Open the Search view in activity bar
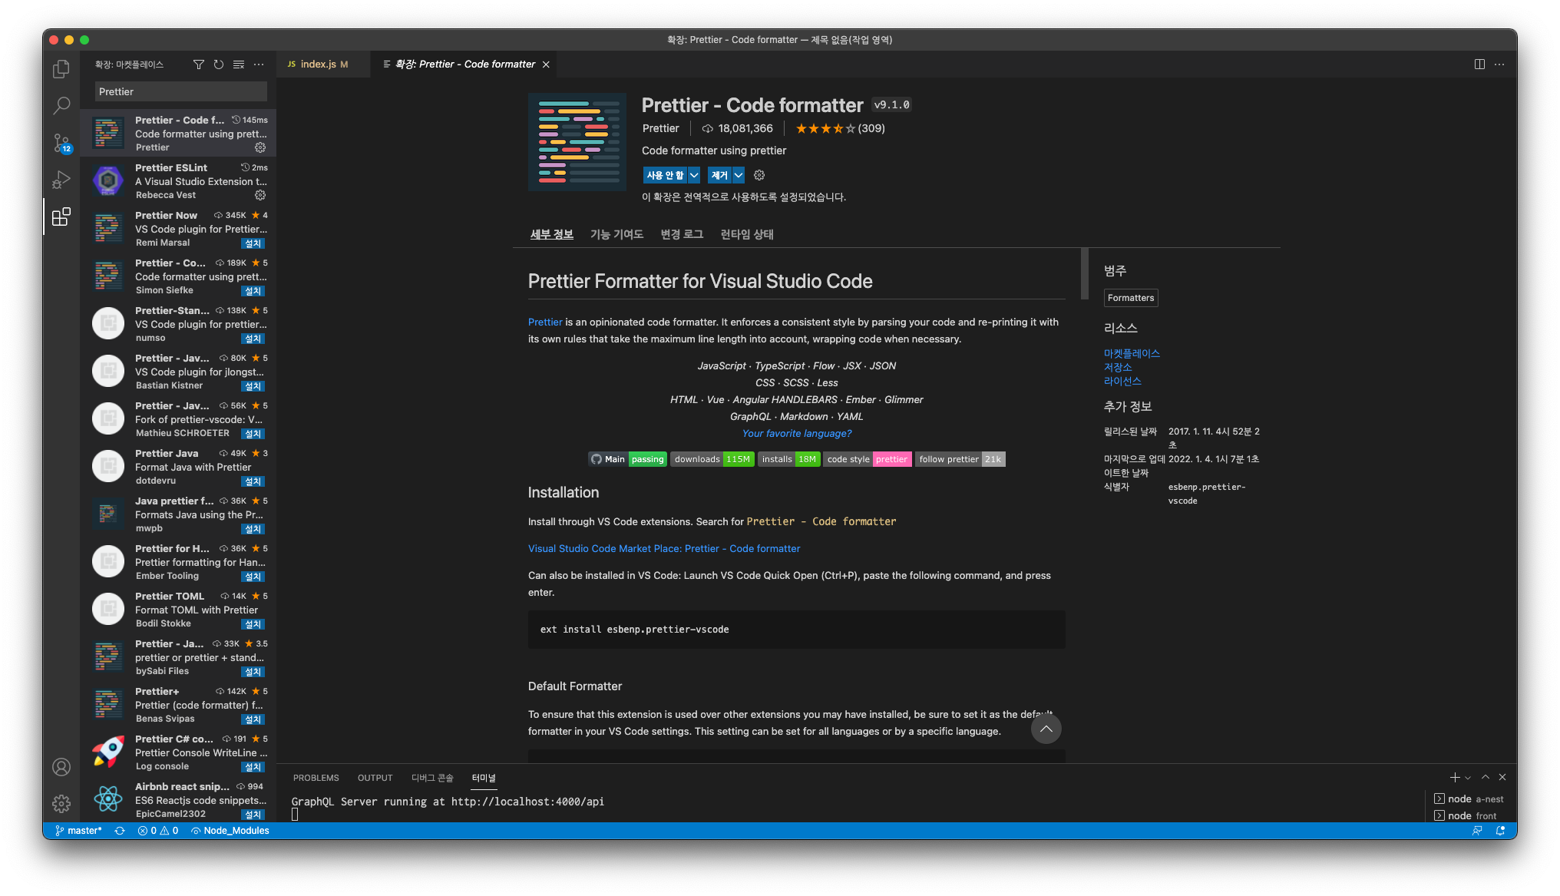Viewport: 1560px width, 896px height. click(61, 106)
